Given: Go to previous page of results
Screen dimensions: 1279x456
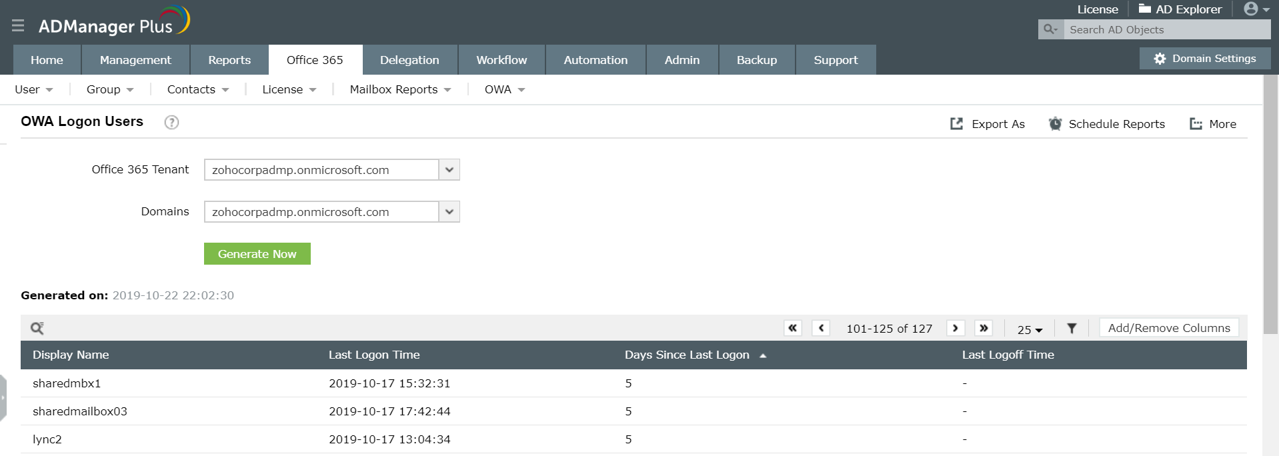Looking at the screenshot, I should coord(821,328).
